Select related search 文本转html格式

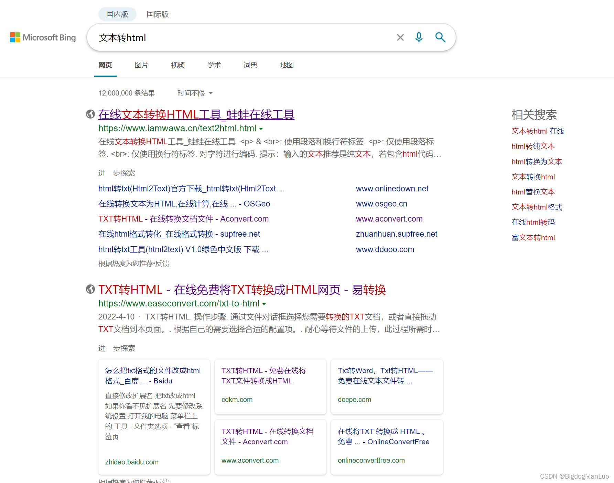(x=537, y=207)
